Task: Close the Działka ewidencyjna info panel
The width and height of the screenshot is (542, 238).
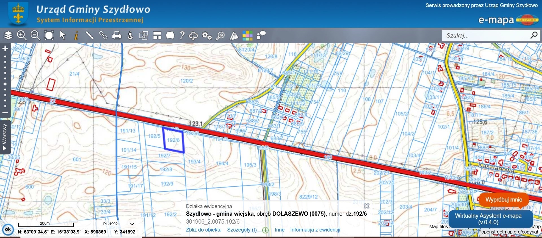Action: 366,206
